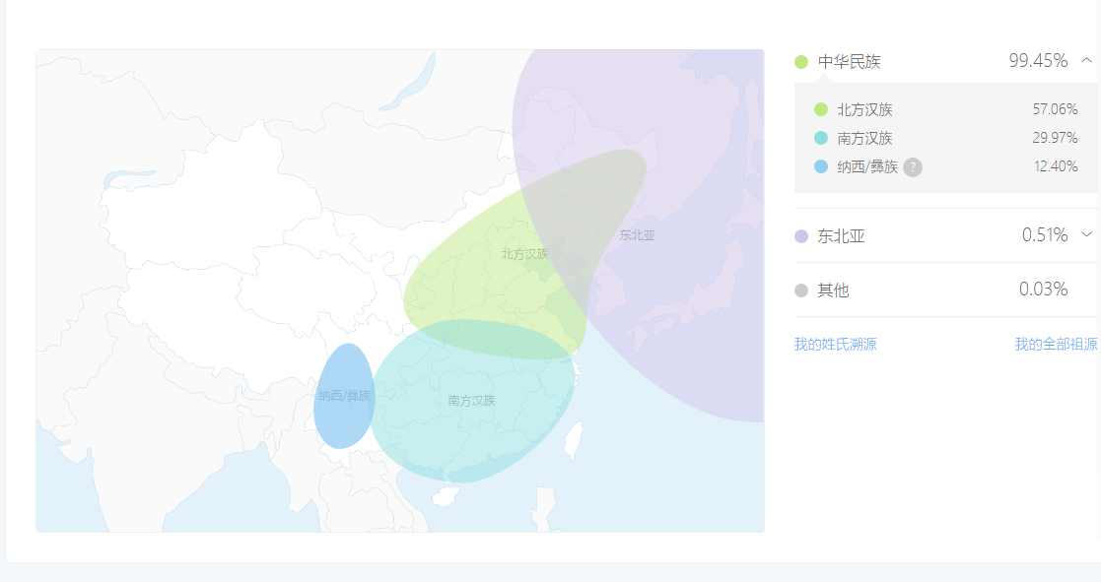Click the teal dot next to 南方汉族
1101x582 pixels.
(821, 138)
